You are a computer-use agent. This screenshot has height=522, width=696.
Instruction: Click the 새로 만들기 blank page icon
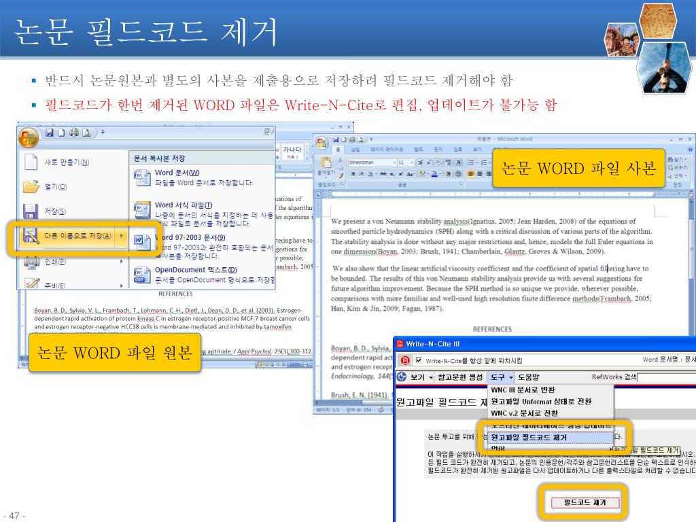tap(31, 162)
